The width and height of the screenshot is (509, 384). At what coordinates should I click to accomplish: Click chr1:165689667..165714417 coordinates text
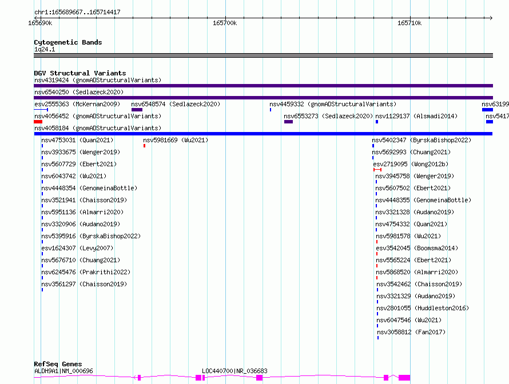(77, 12)
